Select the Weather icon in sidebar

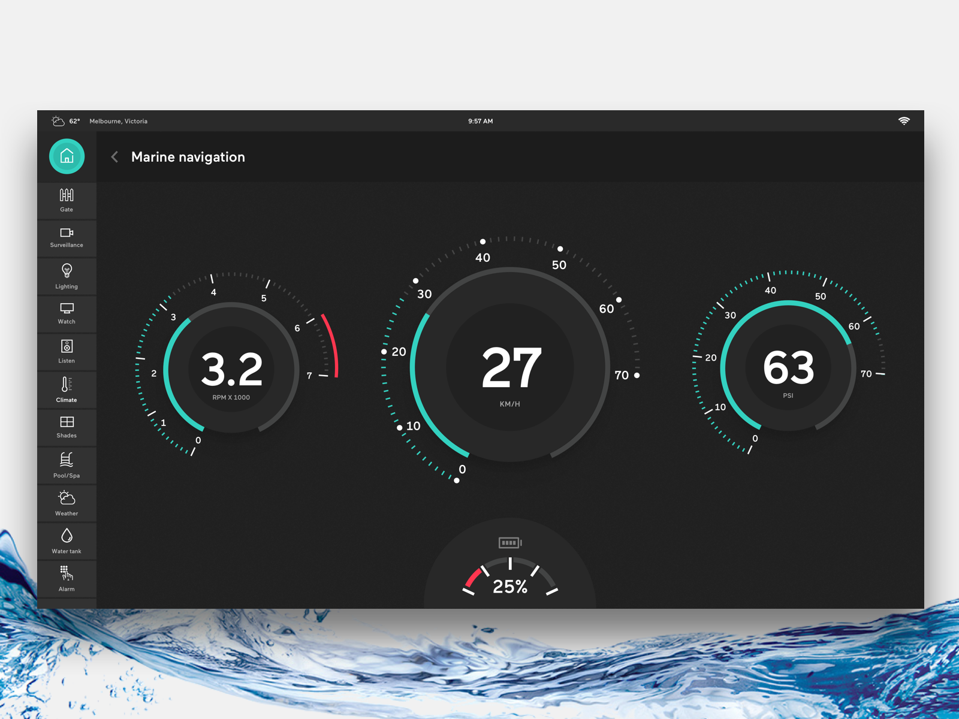[x=67, y=503]
